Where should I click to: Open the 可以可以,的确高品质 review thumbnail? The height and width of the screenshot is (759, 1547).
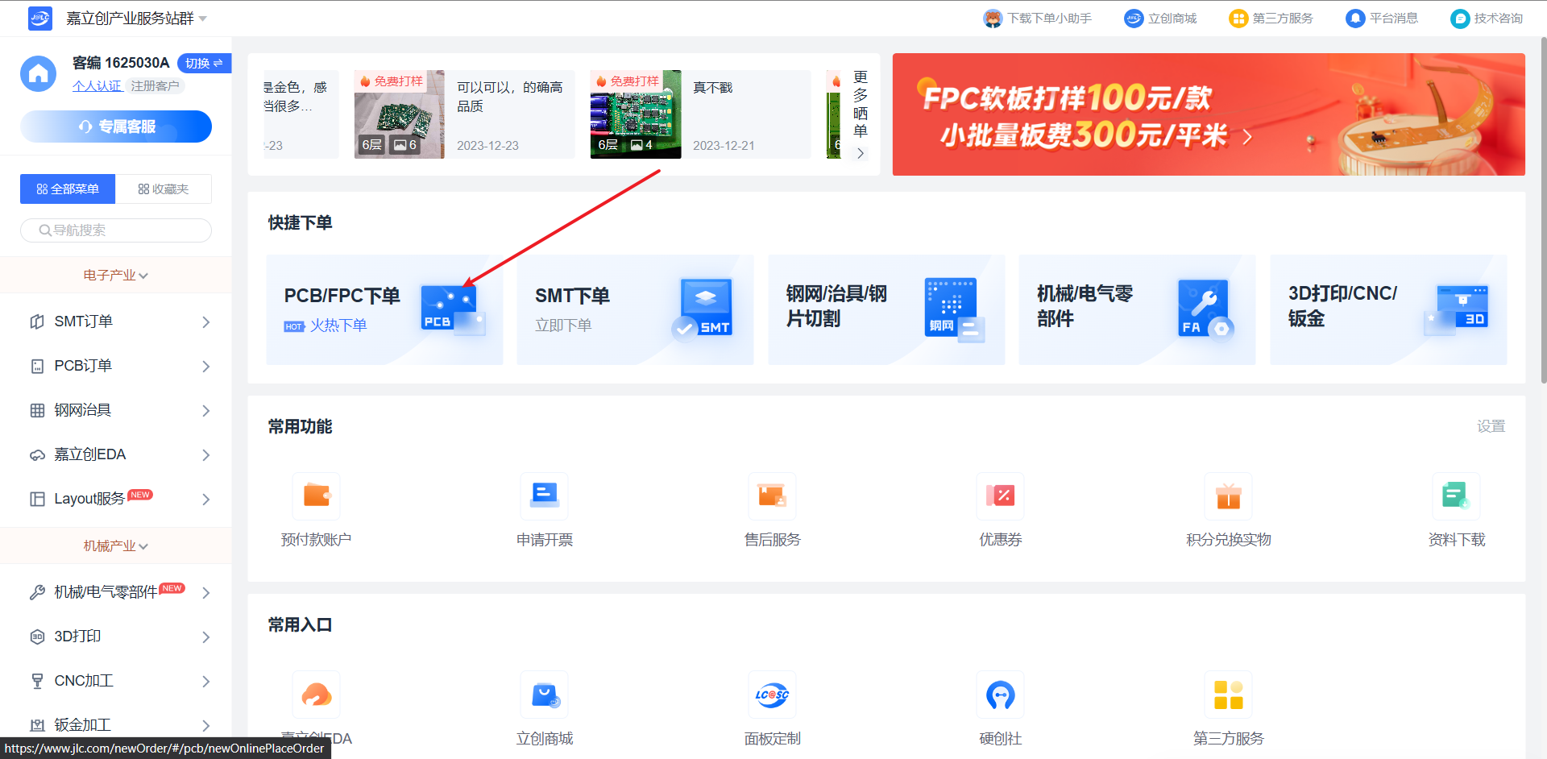coord(400,114)
